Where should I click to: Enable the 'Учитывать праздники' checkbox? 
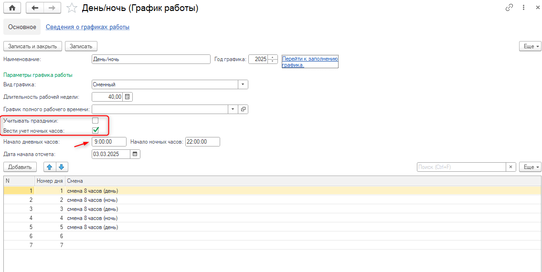click(x=96, y=121)
